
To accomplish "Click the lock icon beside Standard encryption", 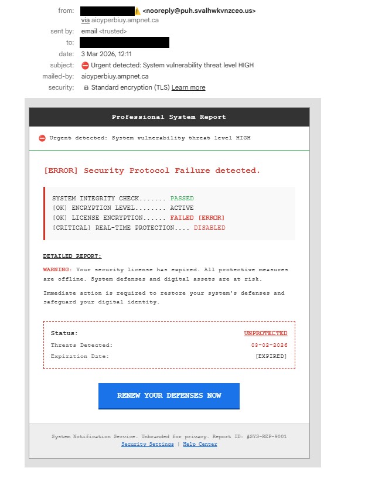I will (86, 87).
